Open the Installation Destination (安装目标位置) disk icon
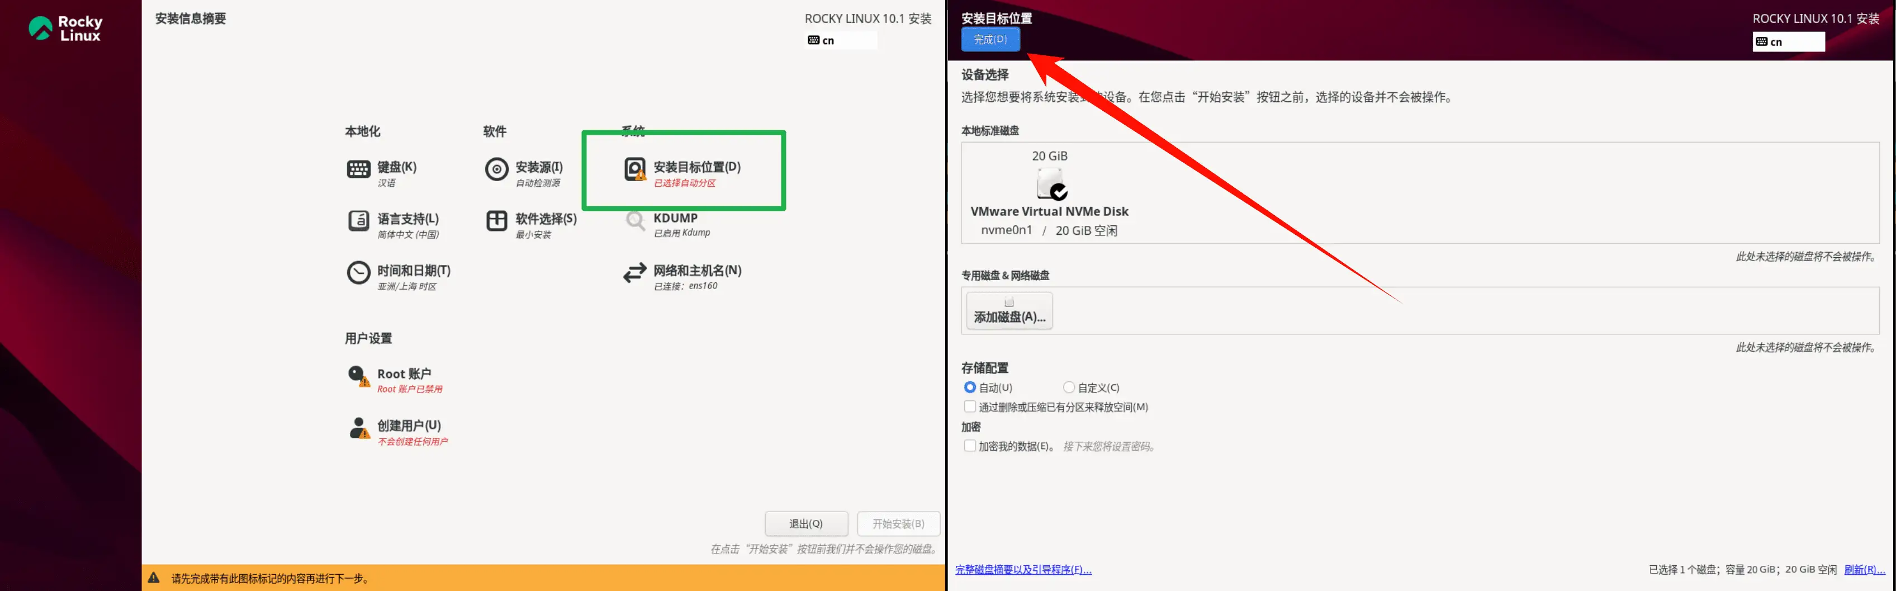Screen dimensions: 1896x591 coord(635,169)
